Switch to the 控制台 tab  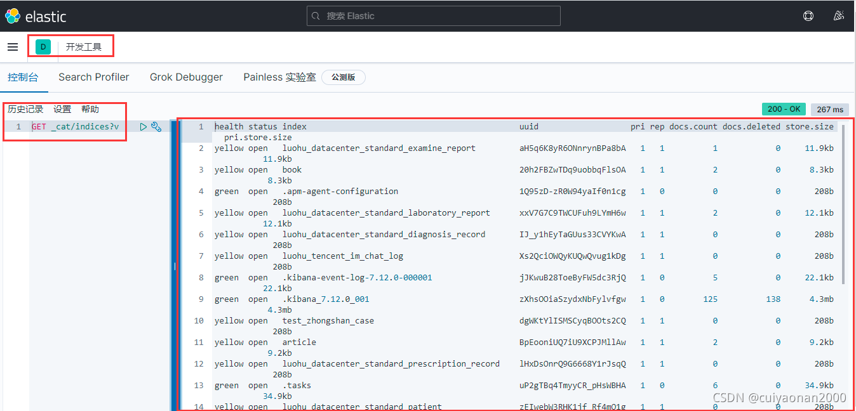23,77
